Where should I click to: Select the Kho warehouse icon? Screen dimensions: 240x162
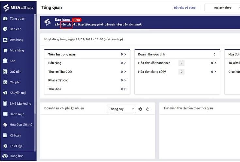tap(5, 61)
